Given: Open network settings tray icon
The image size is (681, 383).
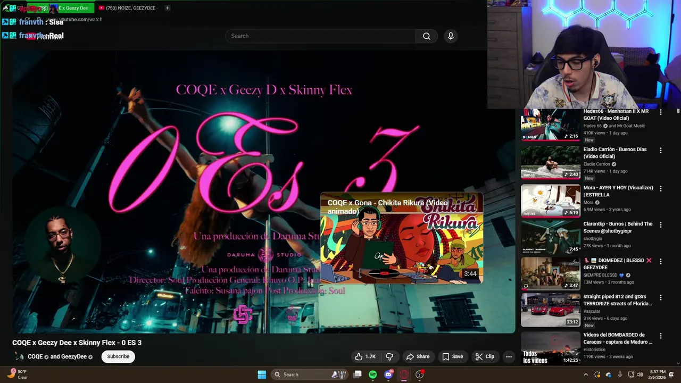Looking at the screenshot, I should click(x=630, y=374).
